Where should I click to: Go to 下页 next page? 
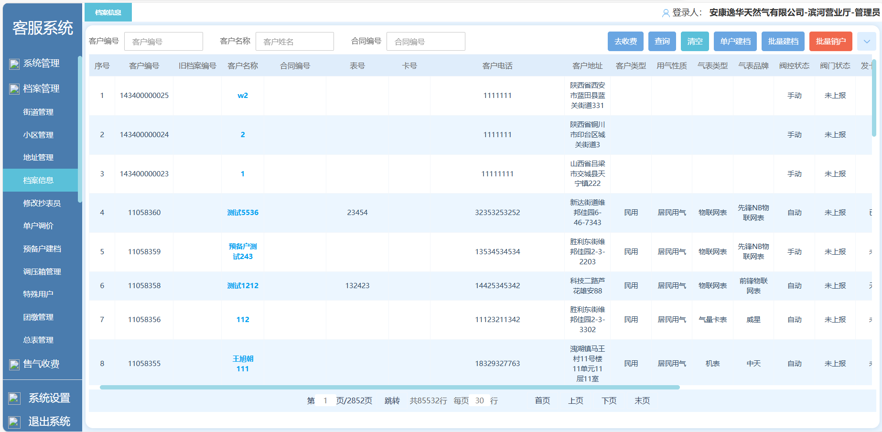609,400
